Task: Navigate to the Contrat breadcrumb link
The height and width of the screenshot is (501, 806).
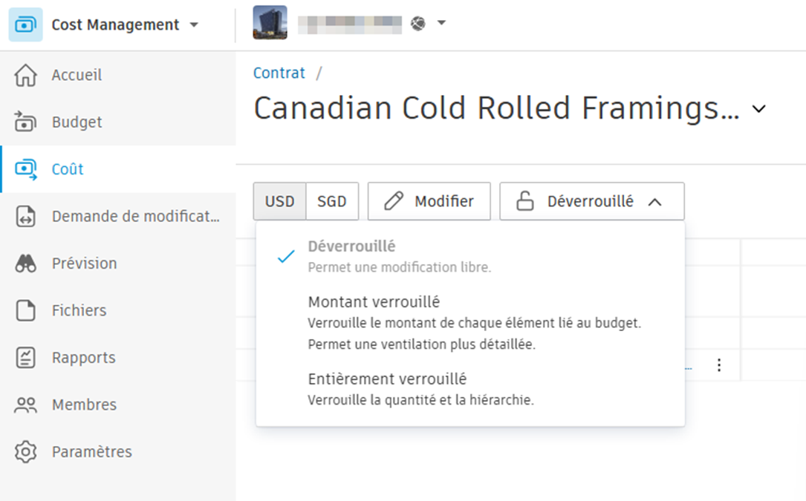Action: click(x=279, y=73)
